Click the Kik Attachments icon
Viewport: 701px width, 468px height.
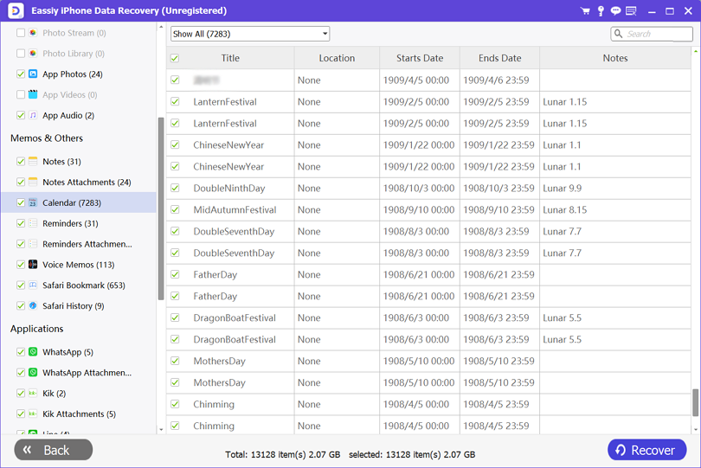tap(33, 414)
